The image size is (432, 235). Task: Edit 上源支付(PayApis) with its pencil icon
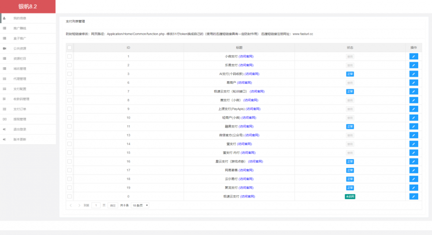point(413,109)
